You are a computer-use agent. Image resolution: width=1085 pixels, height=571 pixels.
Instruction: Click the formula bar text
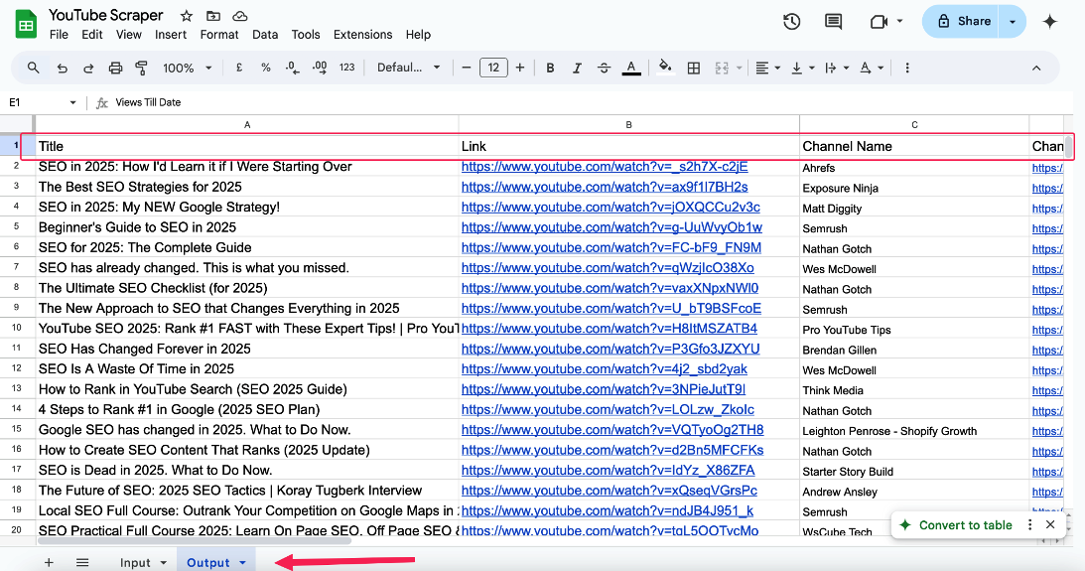click(x=148, y=102)
